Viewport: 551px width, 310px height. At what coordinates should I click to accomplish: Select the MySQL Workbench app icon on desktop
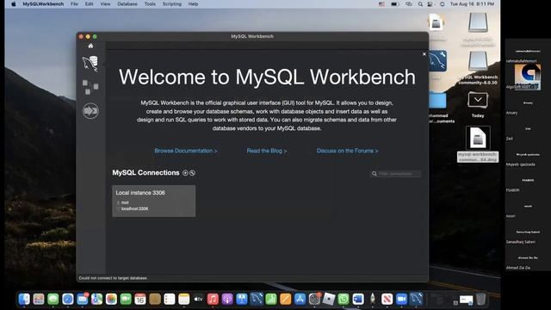pos(437,61)
